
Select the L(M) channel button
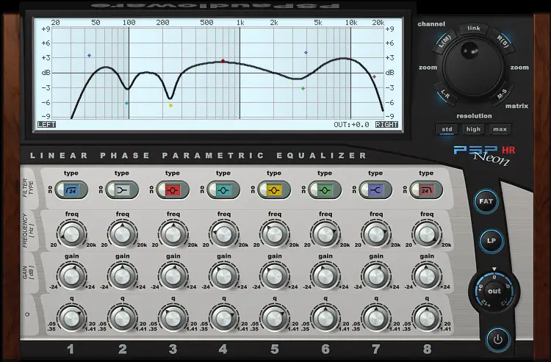[x=444, y=40]
